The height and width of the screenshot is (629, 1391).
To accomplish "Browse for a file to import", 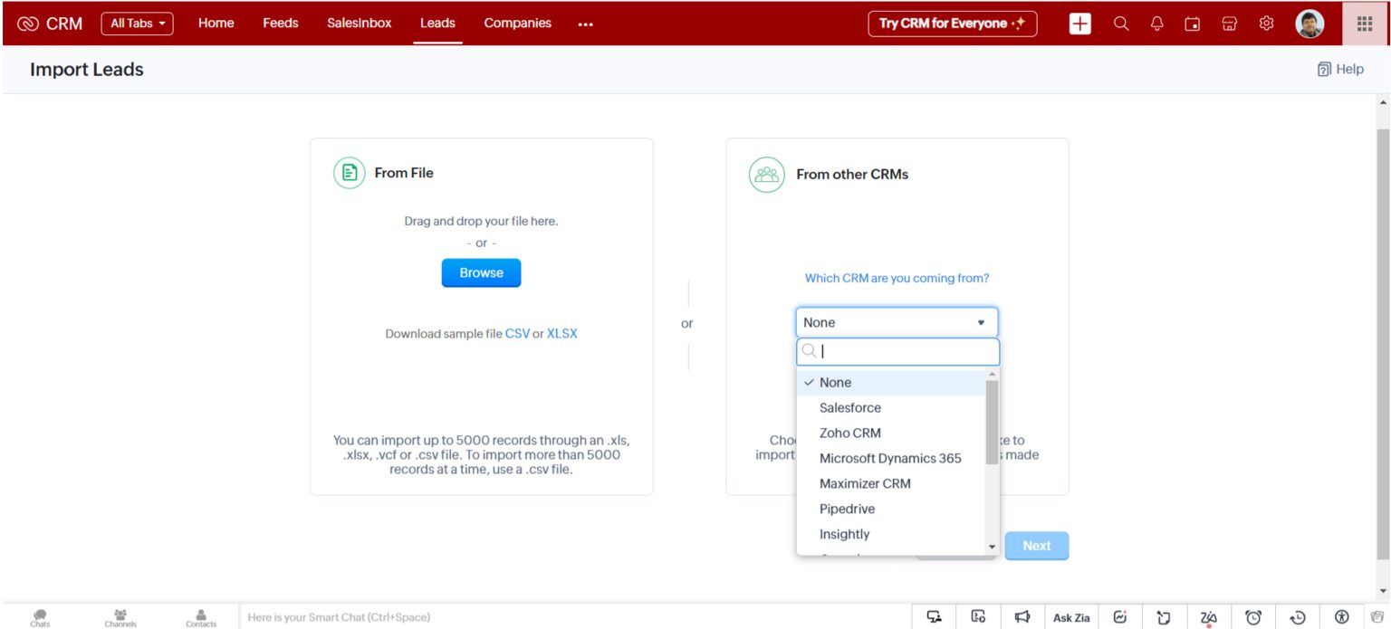I will tap(481, 272).
